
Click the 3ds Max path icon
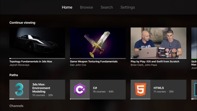click(x=19, y=89)
